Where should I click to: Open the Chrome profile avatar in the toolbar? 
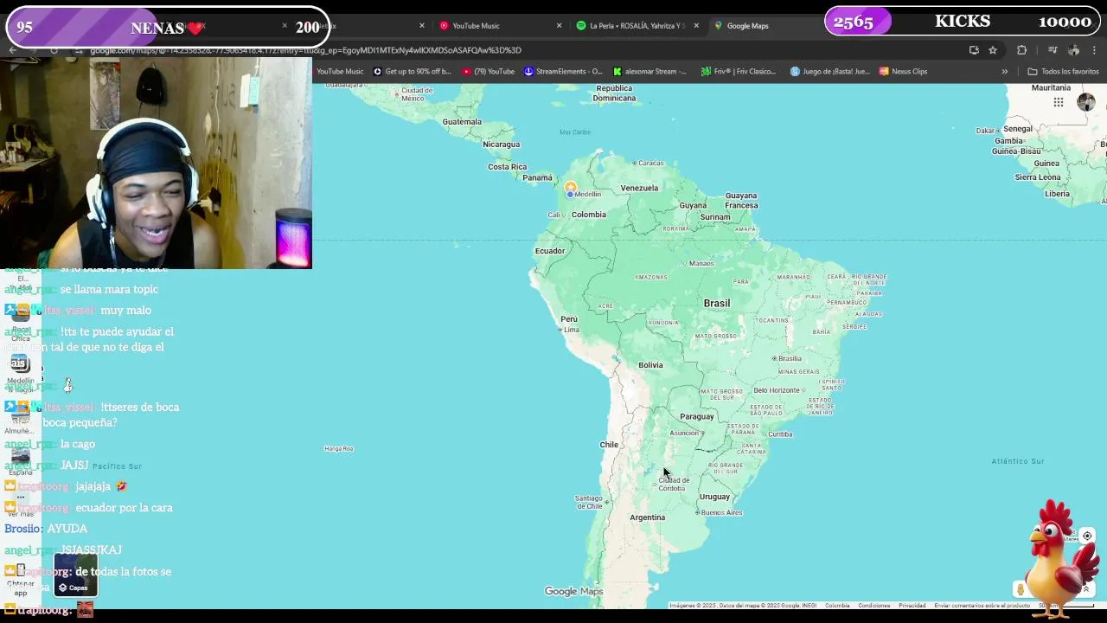pos(1074,50)
